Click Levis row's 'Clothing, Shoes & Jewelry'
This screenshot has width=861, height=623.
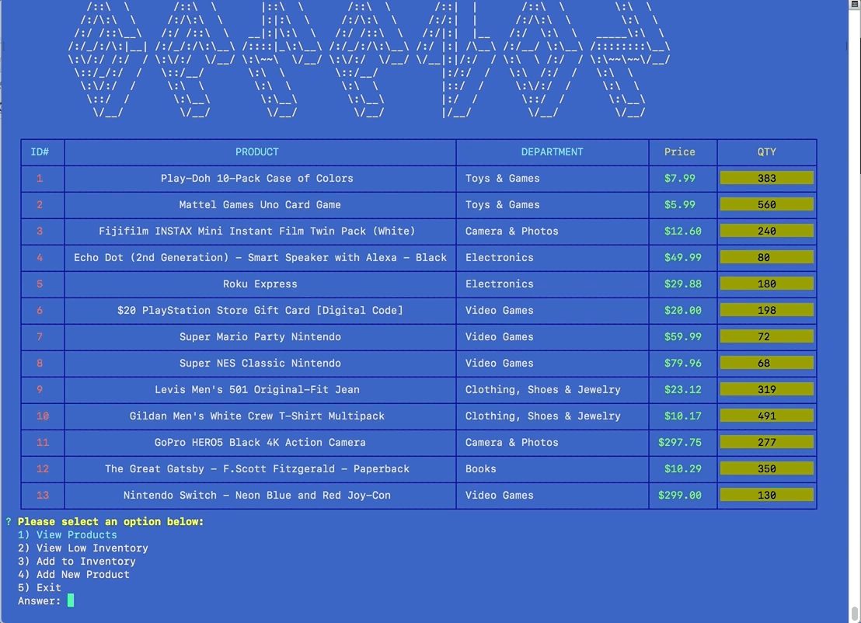click(x=542, y=389)
